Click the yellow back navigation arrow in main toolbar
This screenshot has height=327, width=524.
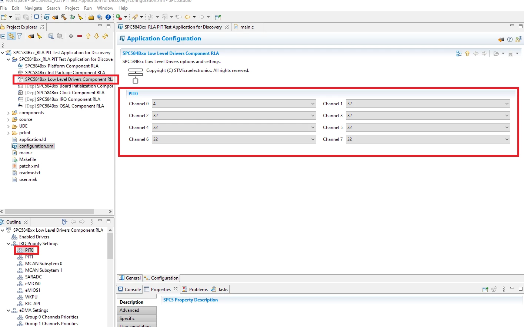[187, 17]
